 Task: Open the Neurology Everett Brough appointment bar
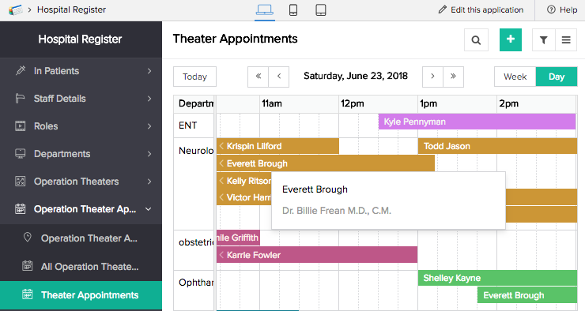[326, 163]
